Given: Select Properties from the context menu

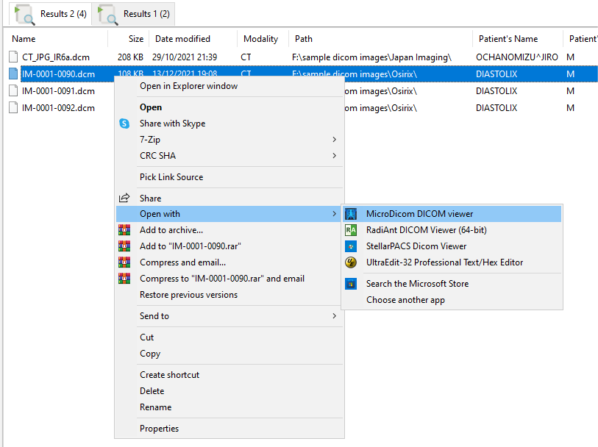Looking at the screenshot, I should [x=159, y=429].
